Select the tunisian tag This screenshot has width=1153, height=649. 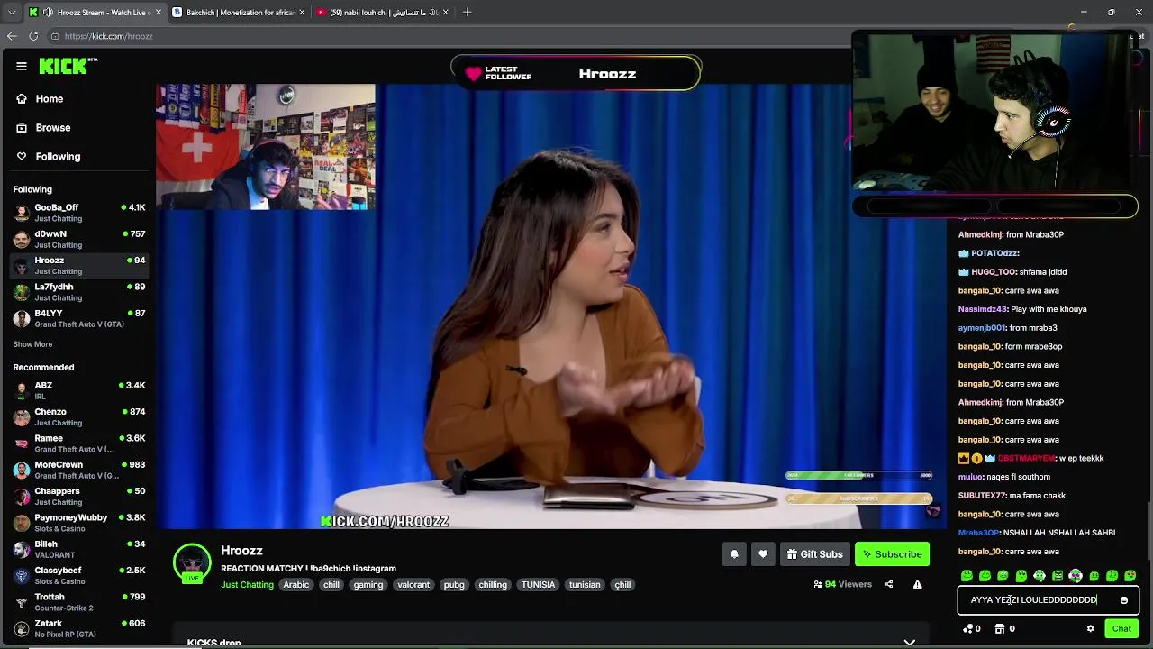click(x=585, y=584)
